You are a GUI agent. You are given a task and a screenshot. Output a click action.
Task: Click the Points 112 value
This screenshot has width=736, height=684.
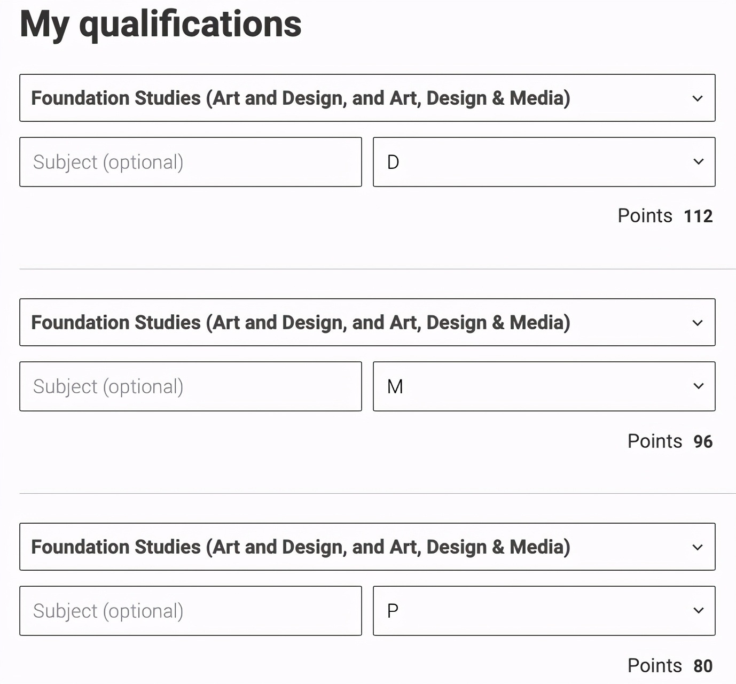[698, 216]
